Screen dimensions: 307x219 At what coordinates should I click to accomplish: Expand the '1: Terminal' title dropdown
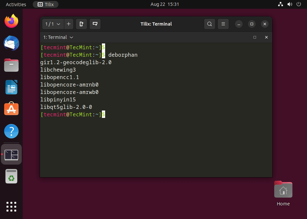(x=58, y=37)
